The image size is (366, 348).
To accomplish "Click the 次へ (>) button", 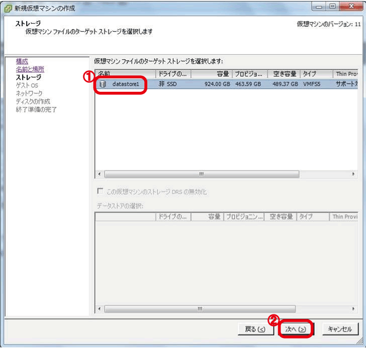I will 296,329.
